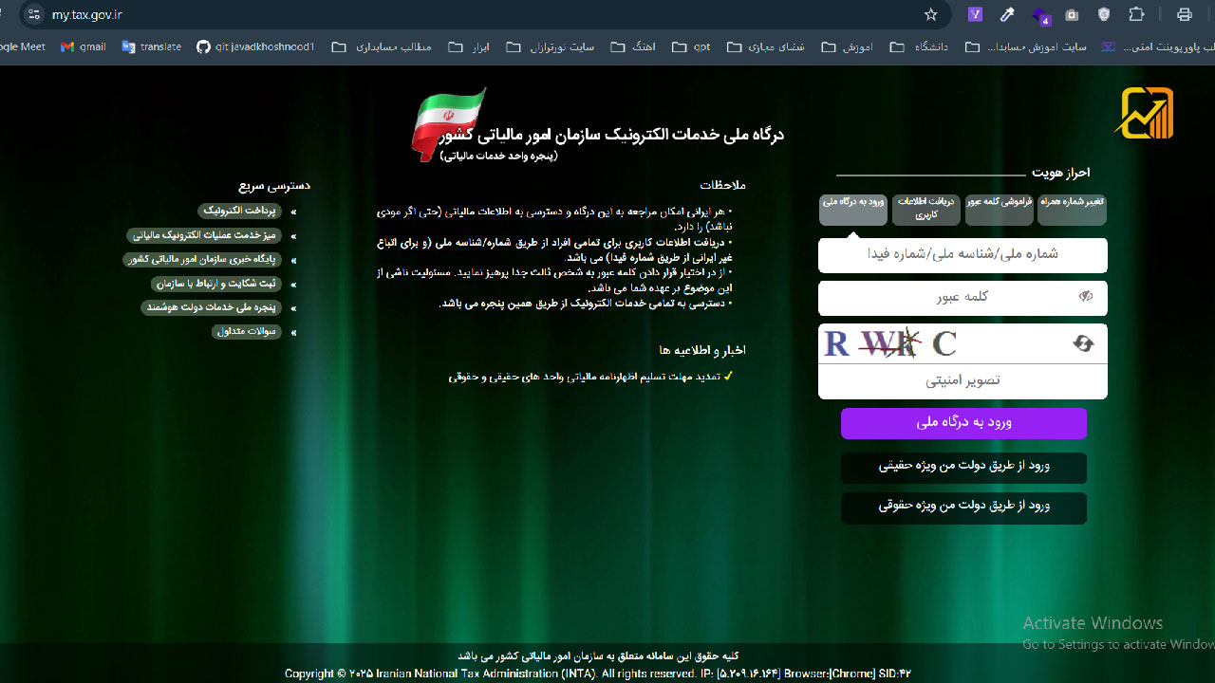Open the shield extension icon

click(1104, 14)
